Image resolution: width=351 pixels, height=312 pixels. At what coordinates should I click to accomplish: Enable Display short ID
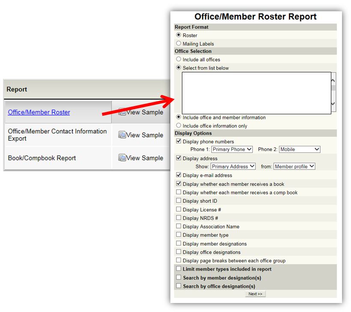[178, 200]
